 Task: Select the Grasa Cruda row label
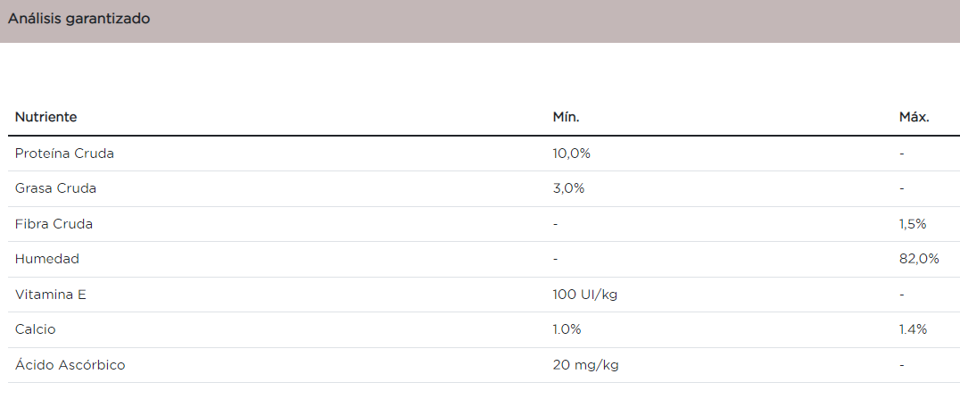pyautogui.click(x=55, y=188)
